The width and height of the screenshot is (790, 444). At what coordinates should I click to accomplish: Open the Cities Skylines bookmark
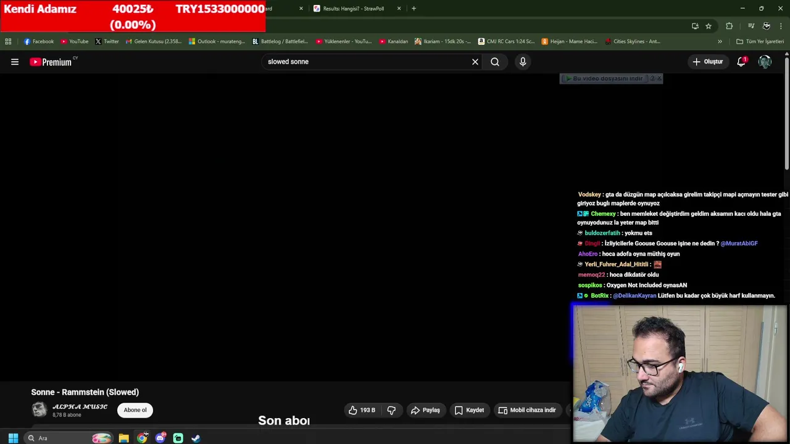coord(633,41)
